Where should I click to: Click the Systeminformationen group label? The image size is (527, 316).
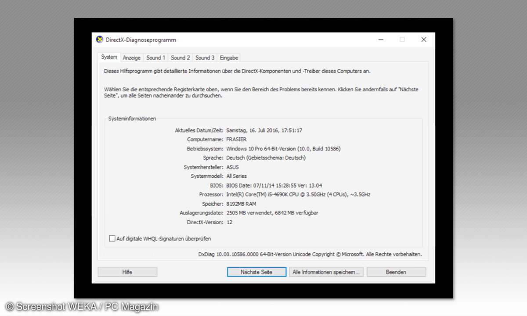132,118
